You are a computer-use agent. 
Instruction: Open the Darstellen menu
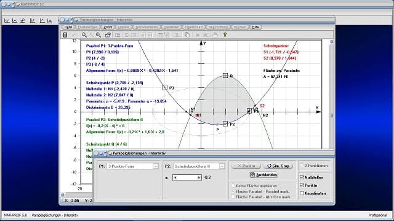(171, 27)
